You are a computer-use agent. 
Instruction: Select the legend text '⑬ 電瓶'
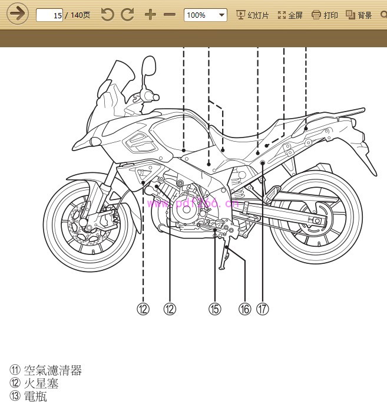coord(28,396)
